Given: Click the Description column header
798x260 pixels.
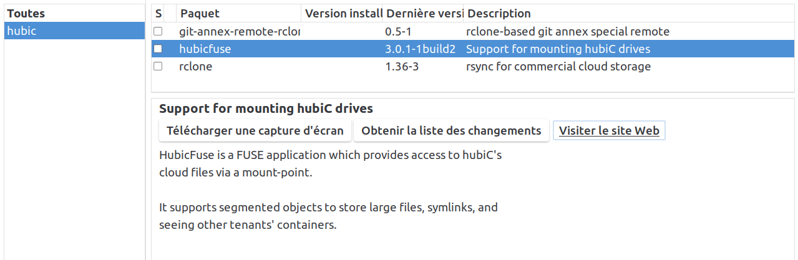Looking at the screenshot, I should click(499, 13).
